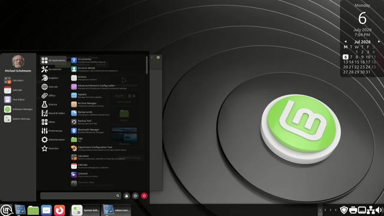Select the All Applications category
Viewport: 384px width, 216px height.
pos(53,60)
